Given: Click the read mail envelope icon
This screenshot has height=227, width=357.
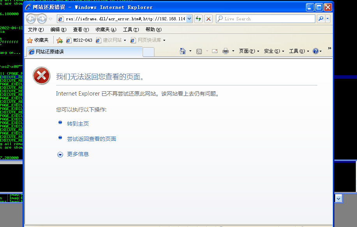Looking at the screenshot, I should point(215,51).
